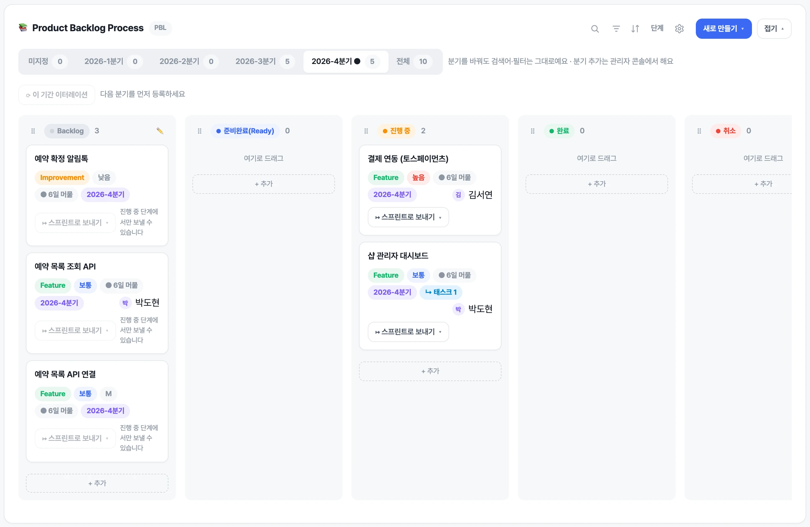The image size is (810, 527).
Task: Click the 단계 toolbar button
Action: coord(657,28)
